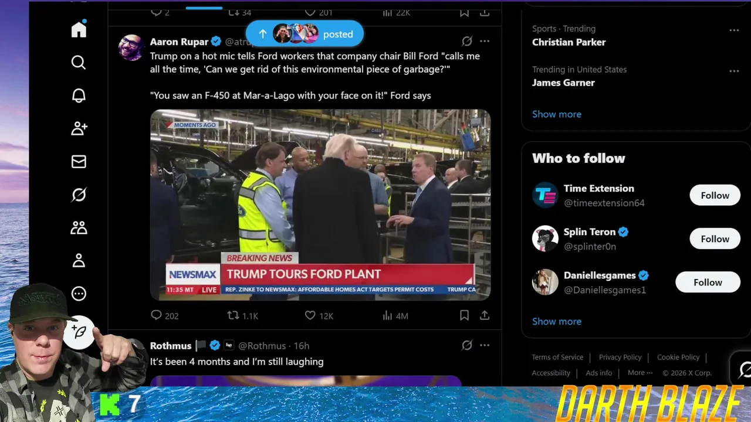Click the new posts 'posted' pill

tap(305, 34)
